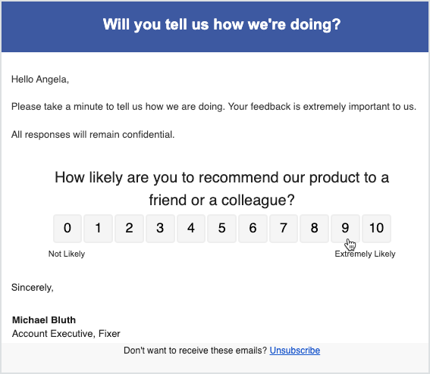430x374 pixels.
Task: Click the 'Account Executive, Fixer' title text
Action: [x=66, y=333]
